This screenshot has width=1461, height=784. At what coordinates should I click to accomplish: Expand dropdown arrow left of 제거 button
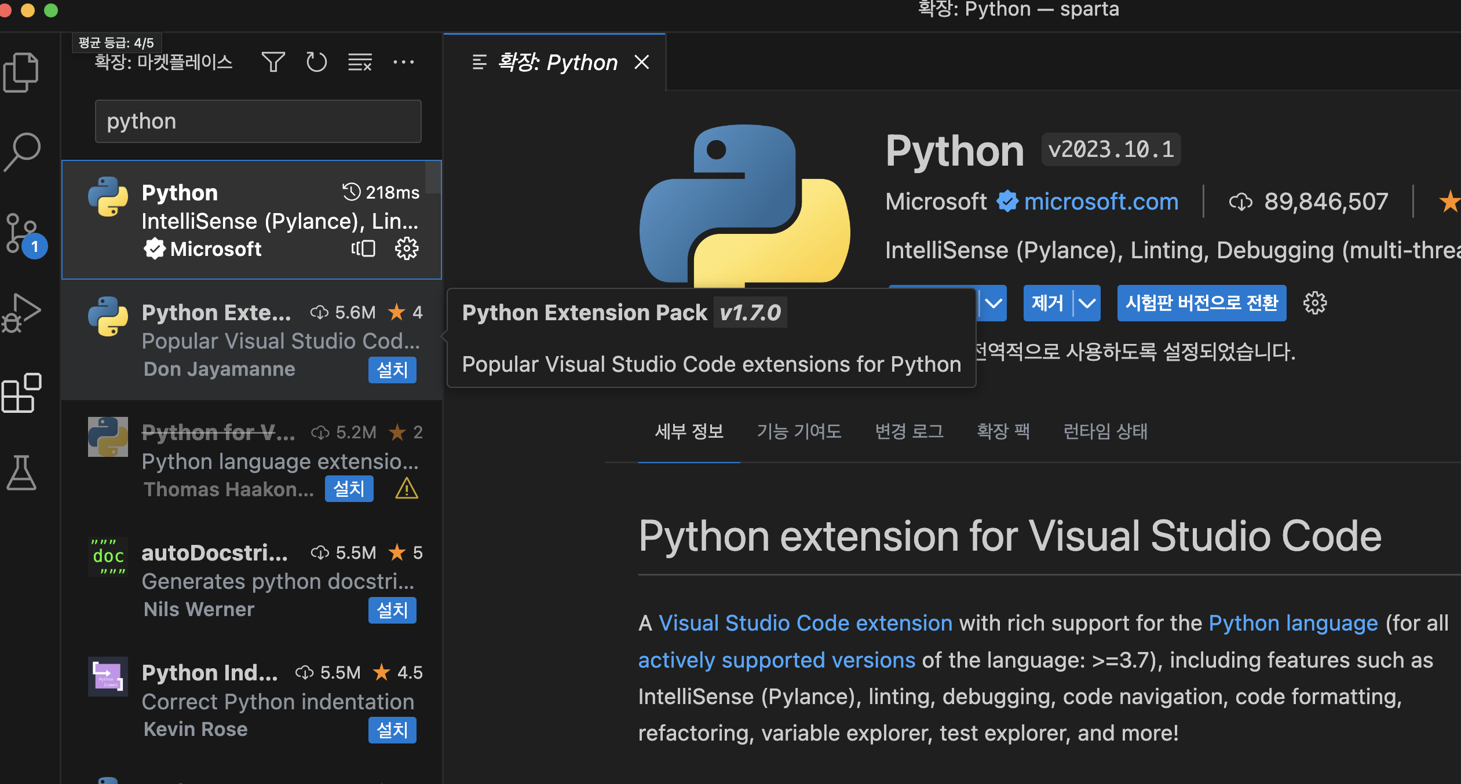[x=993, y=303]
